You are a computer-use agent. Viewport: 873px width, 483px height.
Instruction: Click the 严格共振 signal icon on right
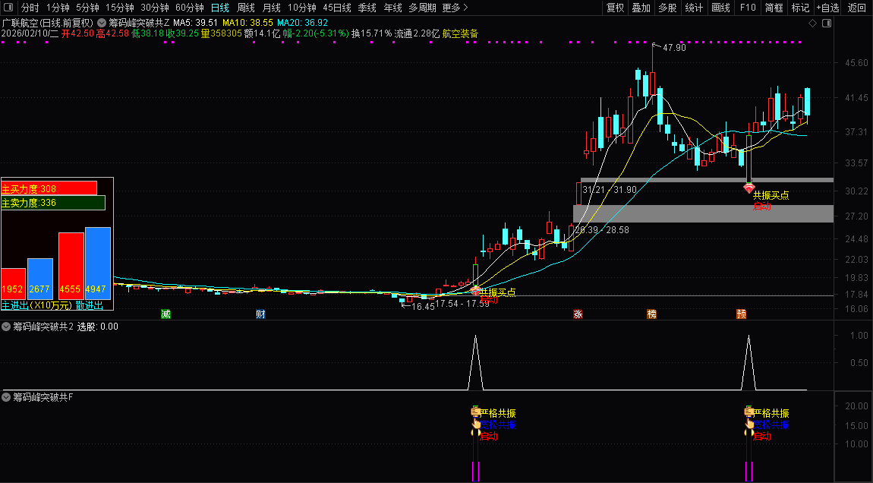coord(748,412)
